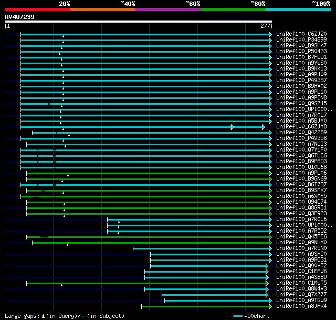The height and width of the screenshot is (320, 336).
Task: Click the red ~20% identity legend segment
Action: click(38, 9)
